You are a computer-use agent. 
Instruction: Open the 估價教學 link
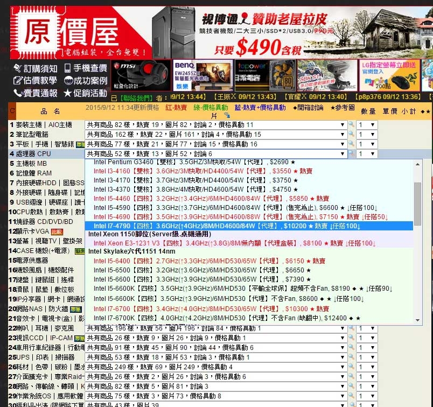coord(35,80)
